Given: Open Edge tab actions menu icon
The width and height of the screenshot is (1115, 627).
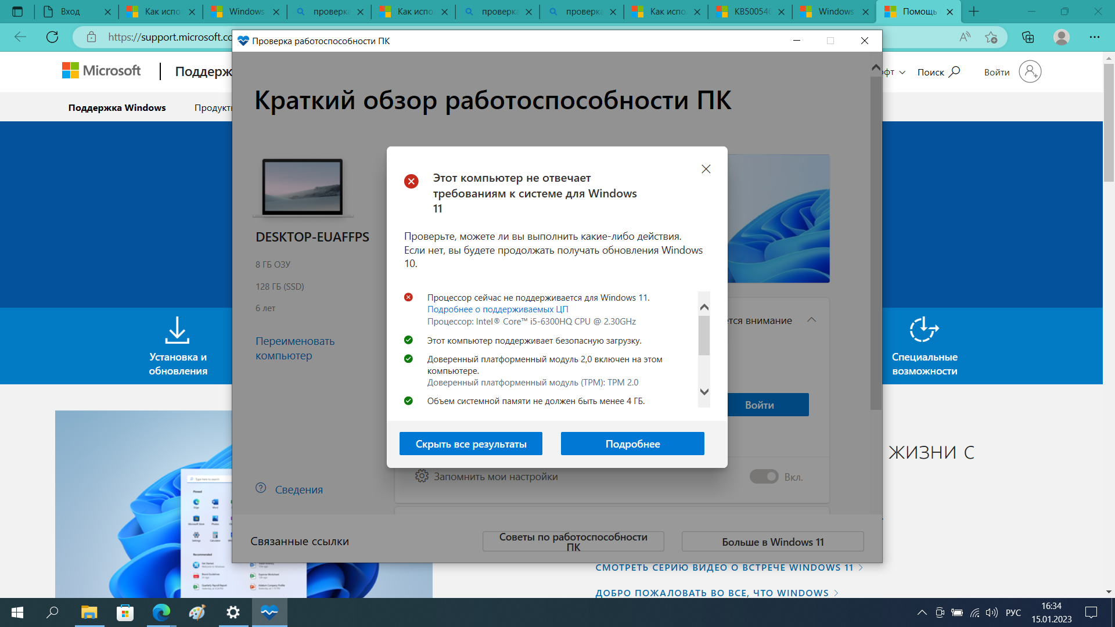Looking at the screenshot, I should click(x=17, y=12).
